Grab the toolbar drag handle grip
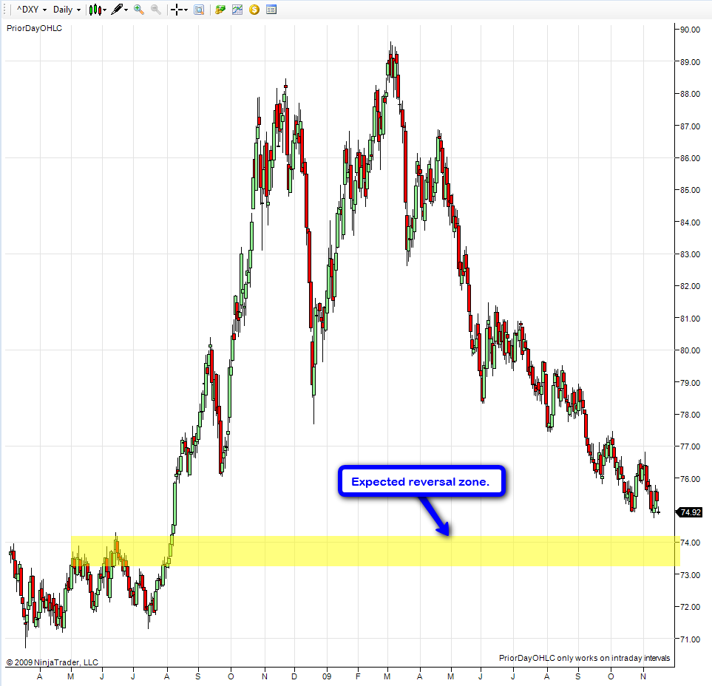The height and width of the screenshot is (686, 712). pyautogui.click(x=5, y=10)
